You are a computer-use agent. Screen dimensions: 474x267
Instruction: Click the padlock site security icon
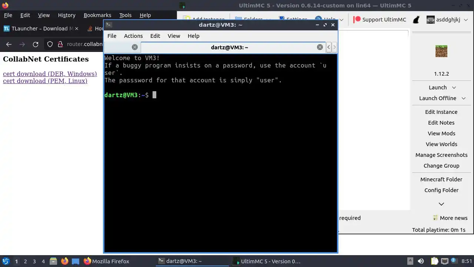click(60, 44)
